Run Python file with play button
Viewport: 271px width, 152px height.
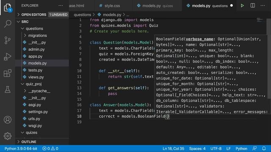tap(242, 5)
